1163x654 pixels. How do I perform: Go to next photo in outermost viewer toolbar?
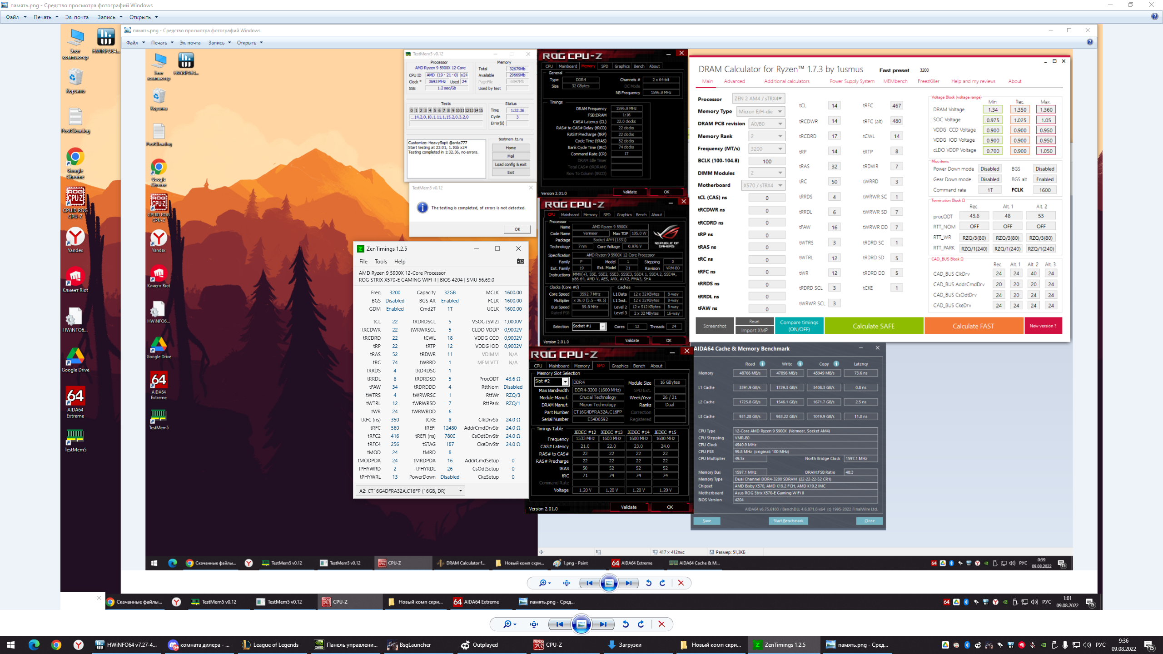tap(603, 624)
